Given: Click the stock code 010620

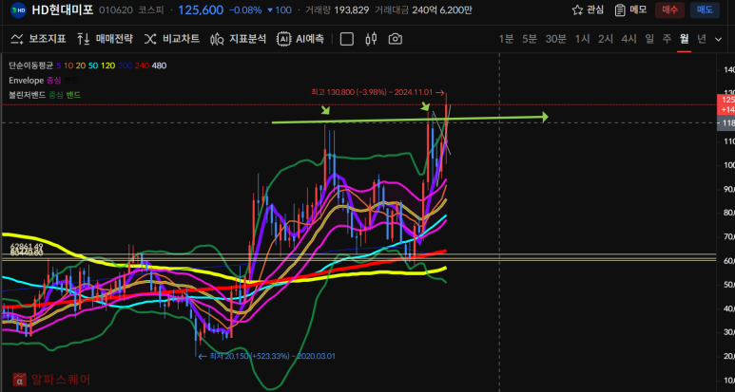Looking at the screenshot, I should tap(116, 10).
